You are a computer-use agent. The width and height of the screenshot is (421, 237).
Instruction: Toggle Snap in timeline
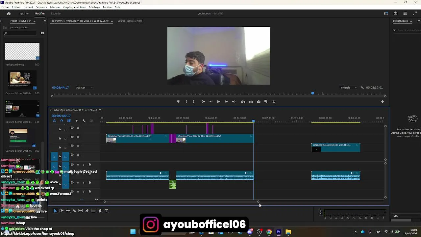point(62,121)
